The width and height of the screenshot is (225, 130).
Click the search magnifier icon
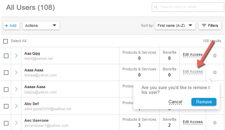point(156,7)
